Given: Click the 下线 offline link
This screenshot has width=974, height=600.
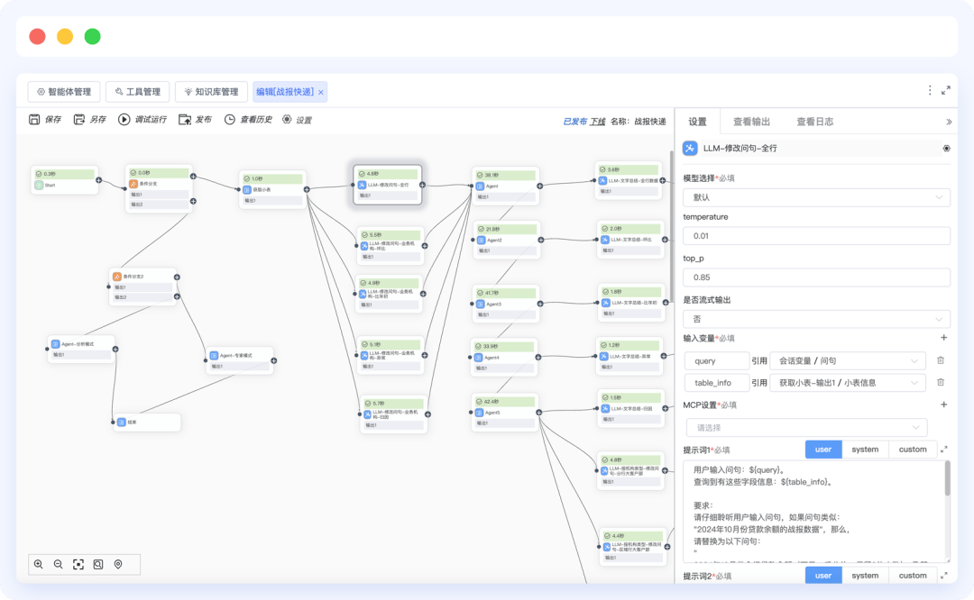Looking at the screenshot, I should (x=597, y=122).
